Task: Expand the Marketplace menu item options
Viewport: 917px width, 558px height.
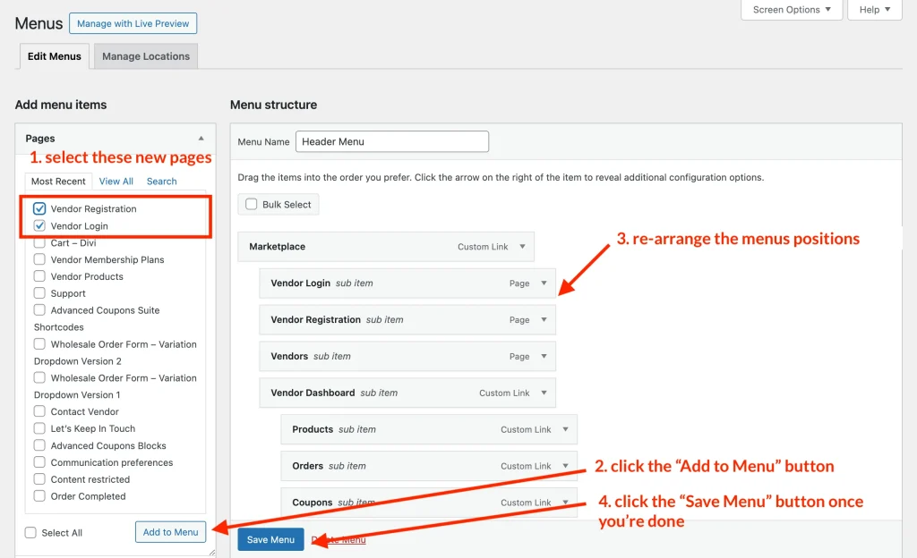Action: (522, 247)
